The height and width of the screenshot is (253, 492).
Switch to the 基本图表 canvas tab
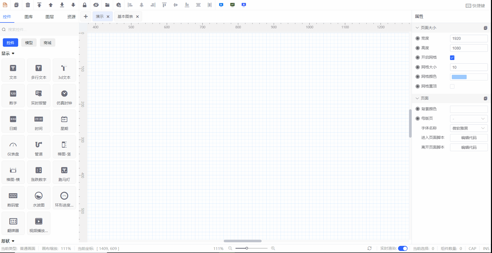coord(125,17)
